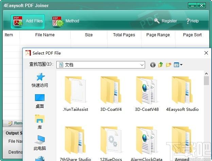Click the File Name column header
212x161 pixels.
click(x=45, y=35)
